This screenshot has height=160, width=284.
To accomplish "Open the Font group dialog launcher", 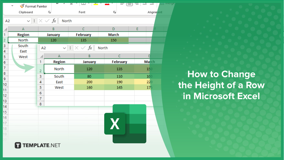I will tap(115, 12).
